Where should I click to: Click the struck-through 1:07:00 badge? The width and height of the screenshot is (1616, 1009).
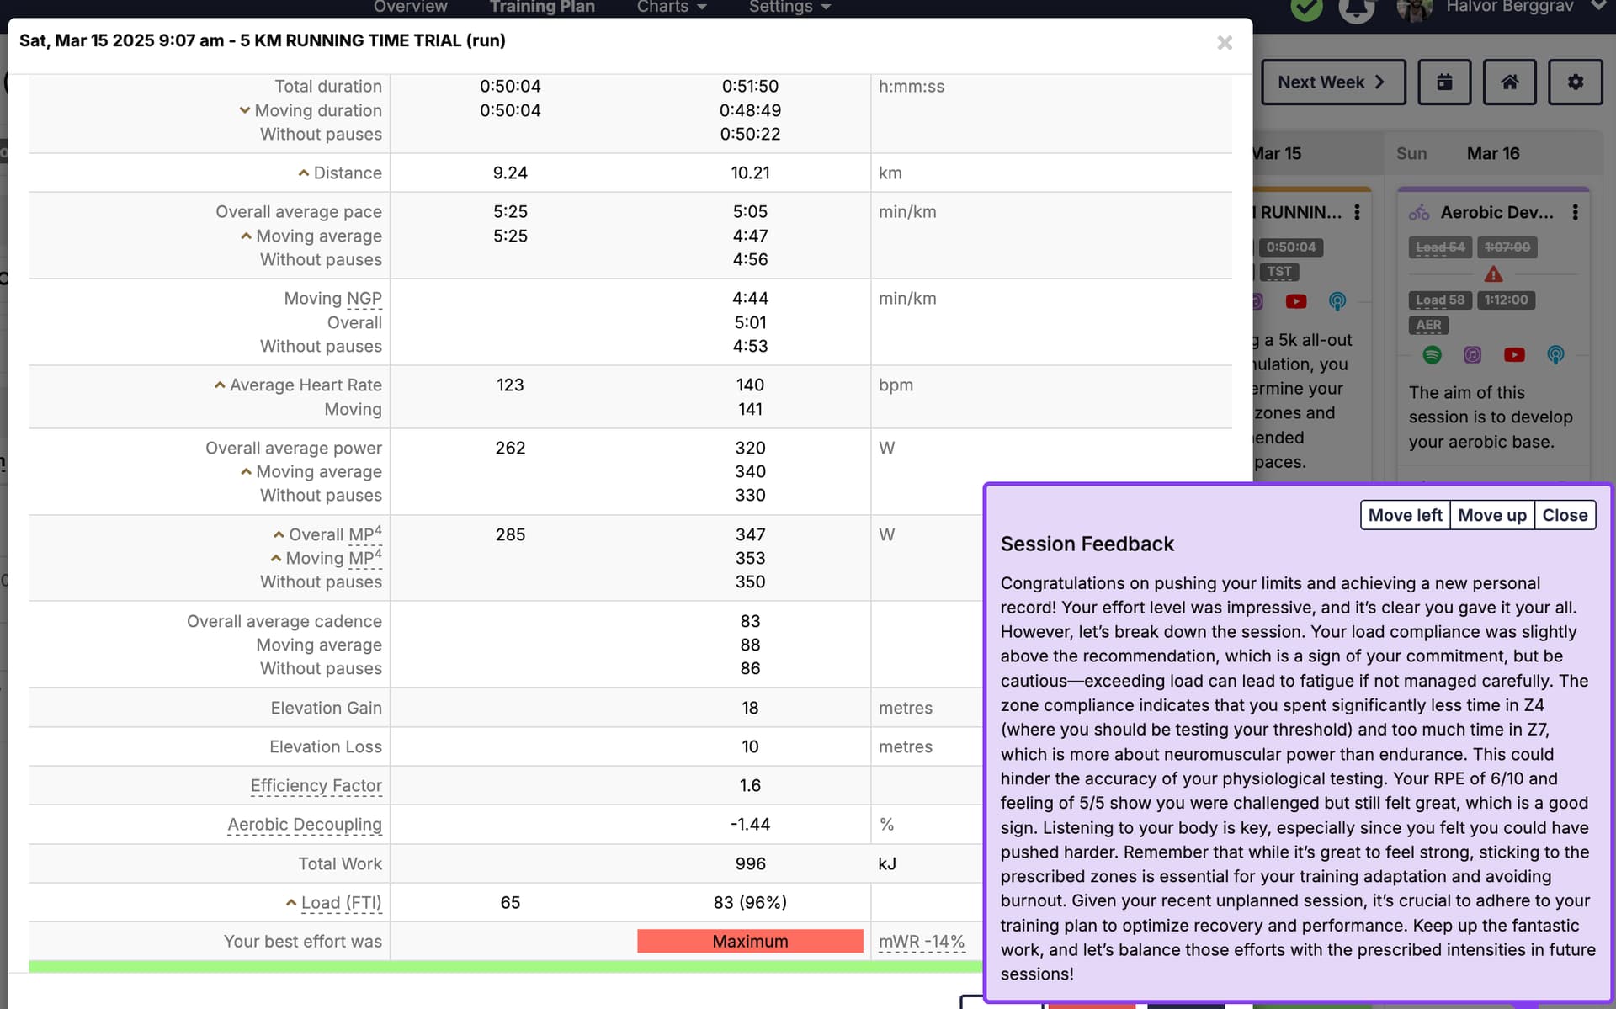(x=1507, y=247)
